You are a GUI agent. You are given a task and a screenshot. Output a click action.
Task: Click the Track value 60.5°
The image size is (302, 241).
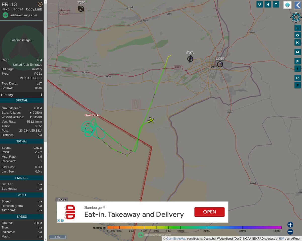point(38,126)
